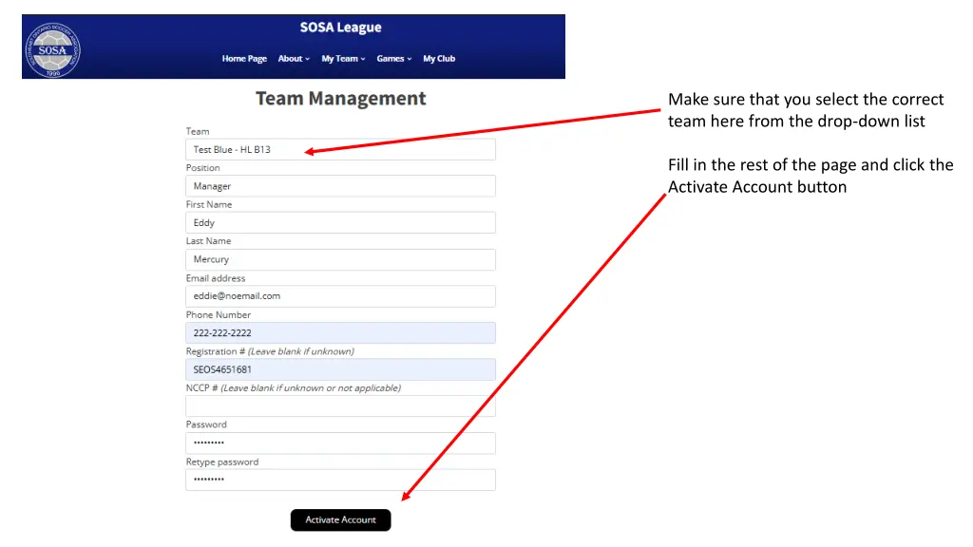973x547 pixels.
Task: Click the 'Last Name' label
Action: coord(208,240)
